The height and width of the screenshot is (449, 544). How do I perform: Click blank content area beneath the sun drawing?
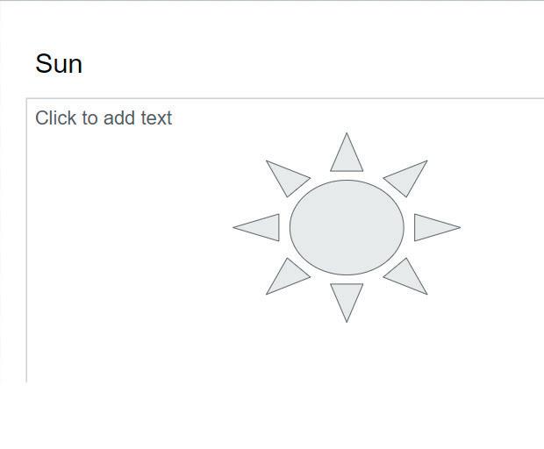pyautogui.click(x=347, y=353)
